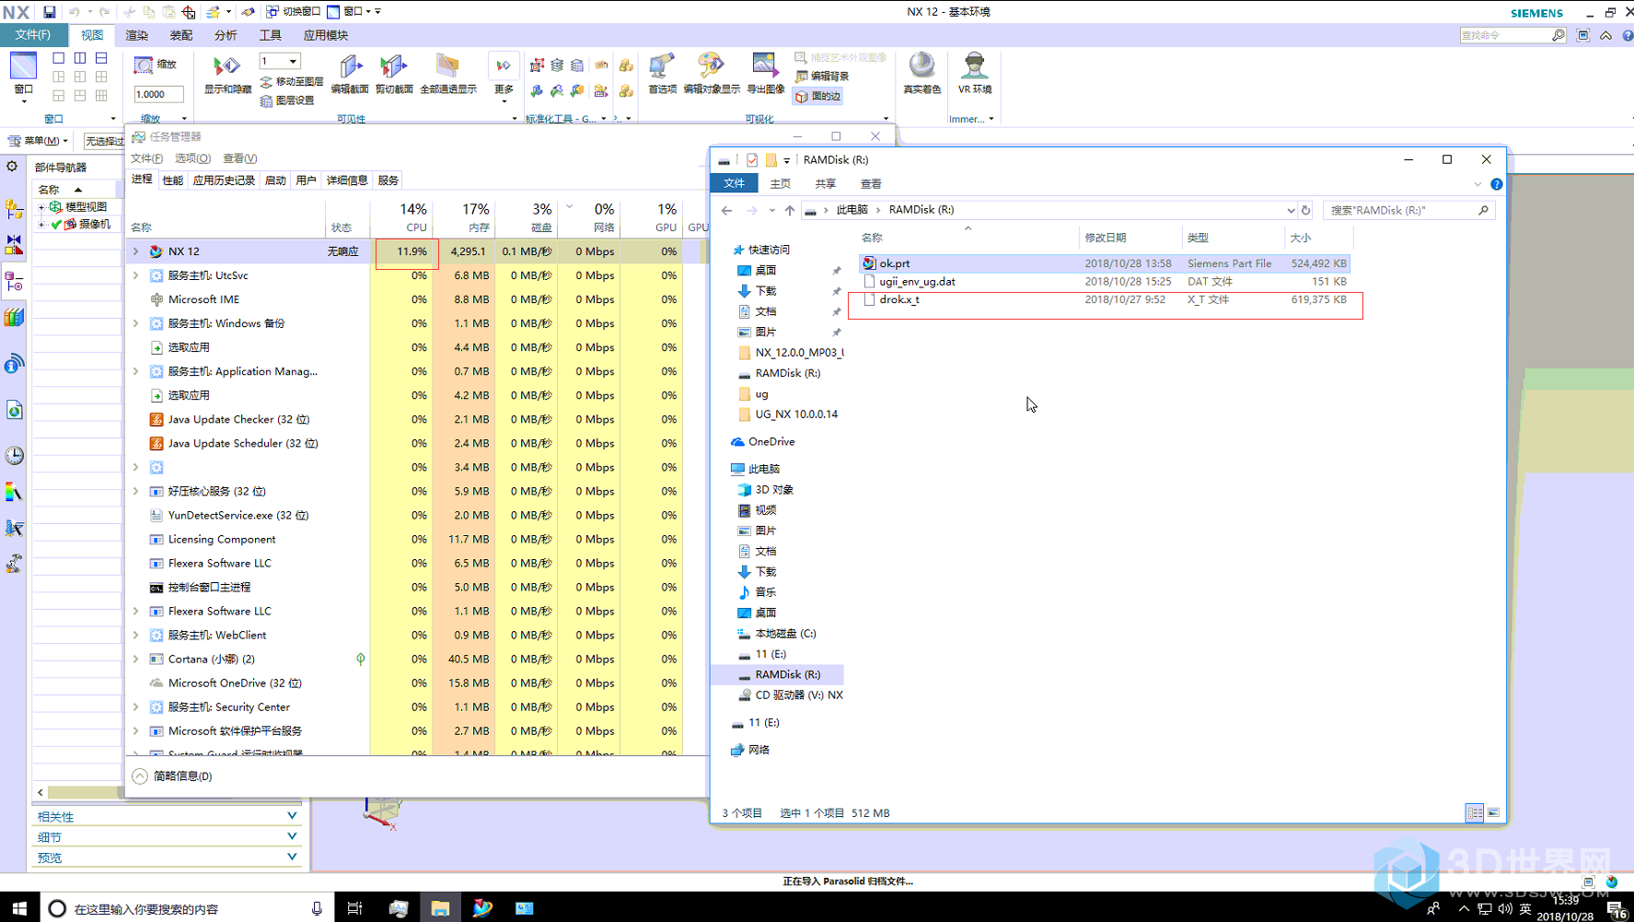
Task: Click the 缩放 (Zoom) tool icon
Action: click(144, 64)
